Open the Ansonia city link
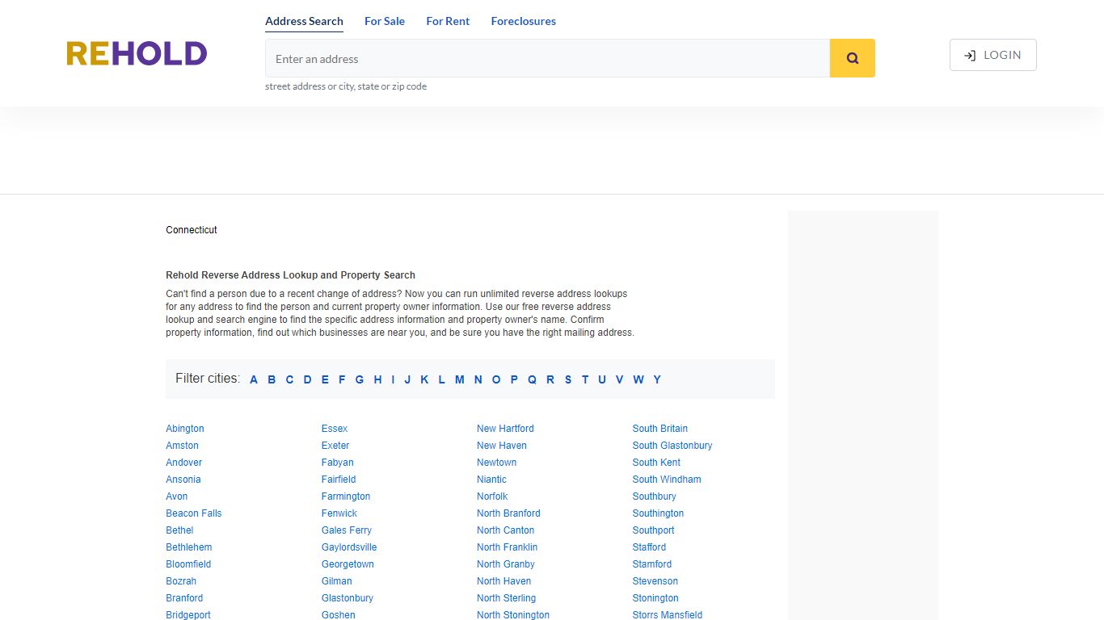This screenshot has height=620, width=1104. (183, 480)
